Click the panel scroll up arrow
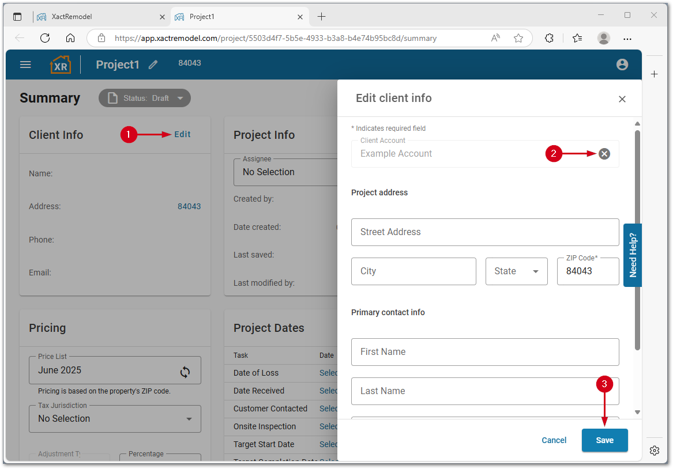 coord(637,123)
